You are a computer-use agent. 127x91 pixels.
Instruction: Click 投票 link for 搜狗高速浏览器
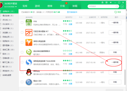pyautogui.click(x=70, y=64)
